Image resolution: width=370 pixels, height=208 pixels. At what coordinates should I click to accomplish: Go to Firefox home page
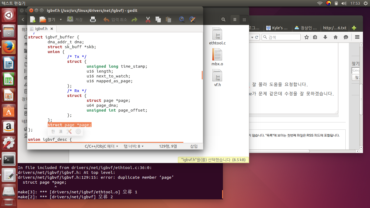click(x=335, y=37)
